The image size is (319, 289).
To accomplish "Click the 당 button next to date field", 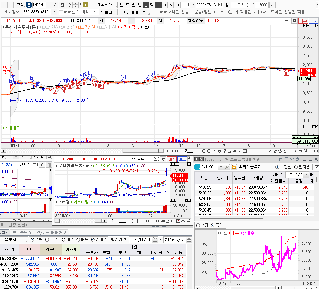I will point(227,4).
